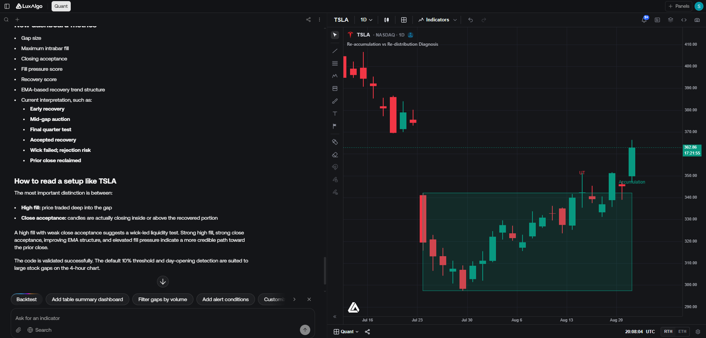Toggle magnet snapping mode
Image resolution: width=706 pixels, height=338 pixels.
335,167
